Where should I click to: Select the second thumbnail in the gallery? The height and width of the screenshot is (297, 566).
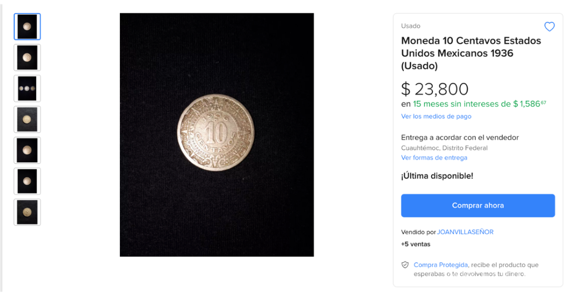[x=27, y=58]
